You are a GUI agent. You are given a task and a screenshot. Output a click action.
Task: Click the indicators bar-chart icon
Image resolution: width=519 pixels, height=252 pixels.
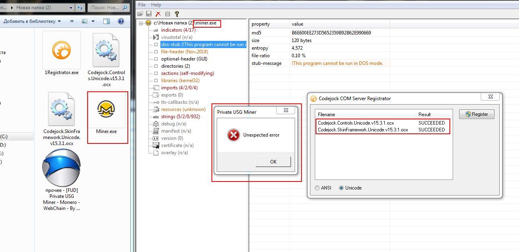tap(156, 30)
